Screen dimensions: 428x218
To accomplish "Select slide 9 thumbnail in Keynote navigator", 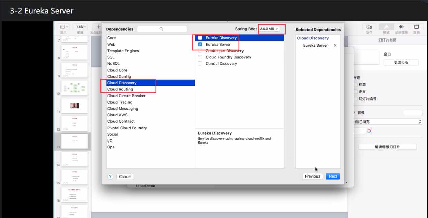I will pyautogui.click(x=74, y=70).
